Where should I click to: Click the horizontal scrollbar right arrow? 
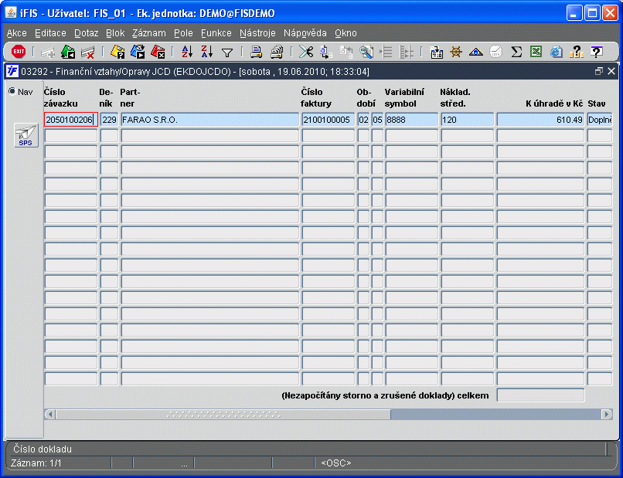(606, 415)
